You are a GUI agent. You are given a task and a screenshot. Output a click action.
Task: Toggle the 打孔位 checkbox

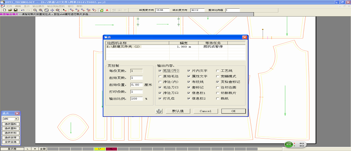[160, 99]
